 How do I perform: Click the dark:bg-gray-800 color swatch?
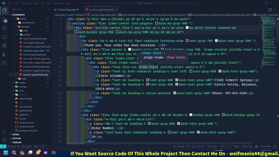(157, 23)
